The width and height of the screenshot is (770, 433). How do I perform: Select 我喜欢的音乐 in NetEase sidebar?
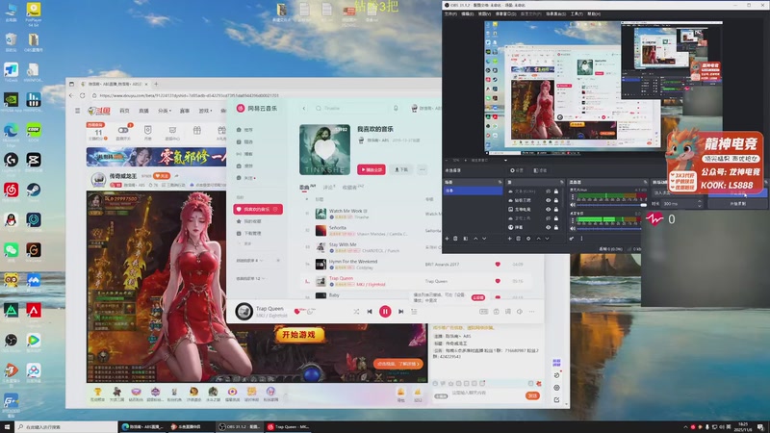258,209
